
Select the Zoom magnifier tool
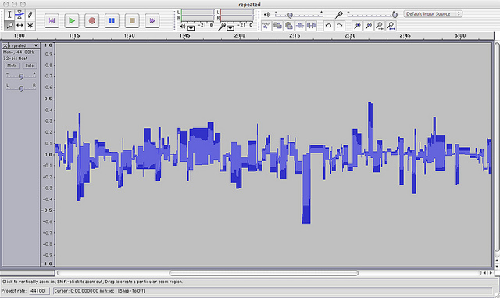[x=9, y=25]
